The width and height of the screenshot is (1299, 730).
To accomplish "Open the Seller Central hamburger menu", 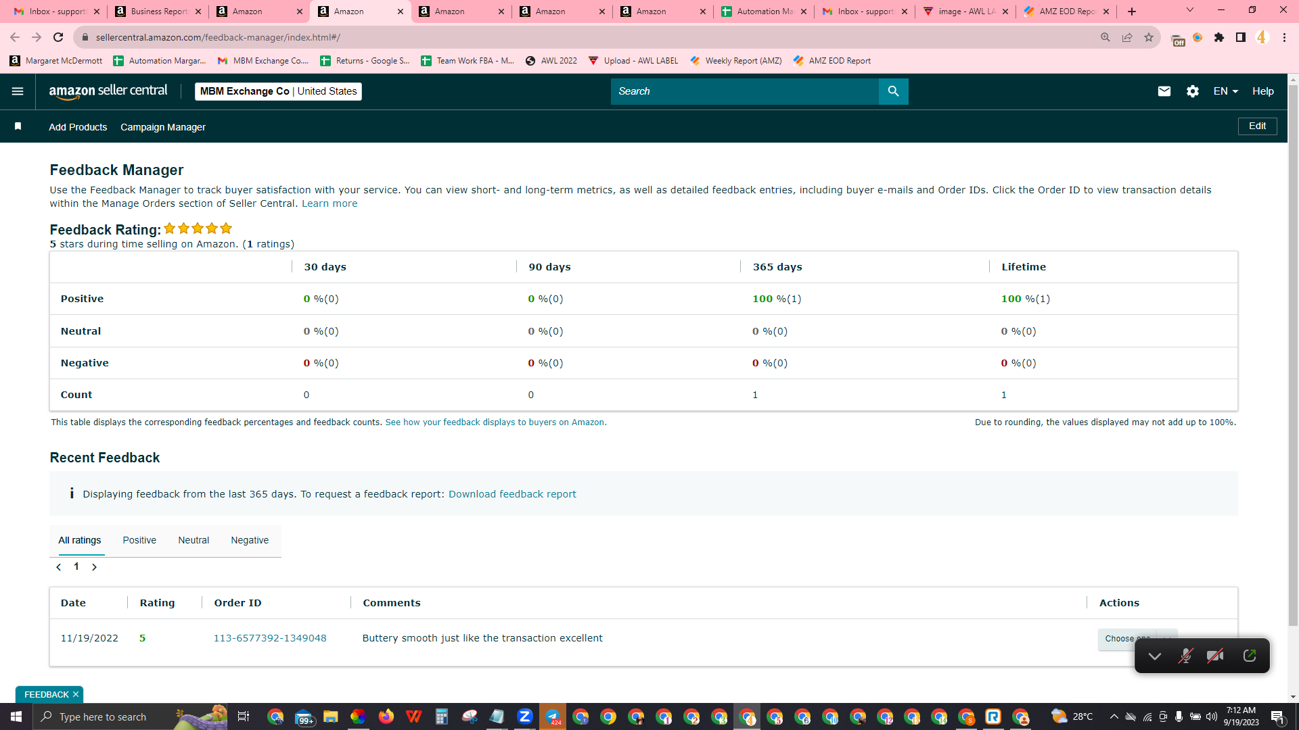I will (18, 91).
